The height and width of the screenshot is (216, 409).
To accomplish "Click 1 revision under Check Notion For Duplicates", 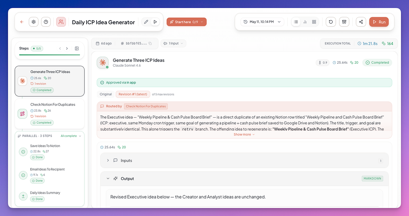I will [x=38, y=117].
